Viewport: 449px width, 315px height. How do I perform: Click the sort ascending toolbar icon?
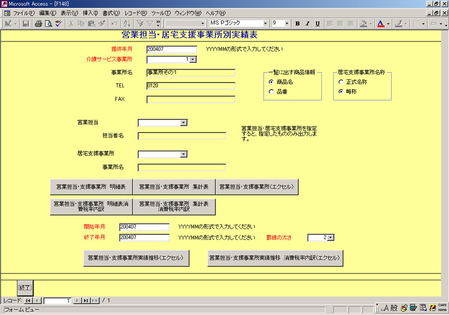(x=127, y=24)
